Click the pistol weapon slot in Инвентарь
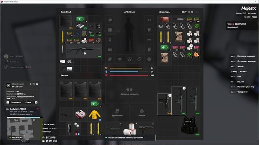 (x=164, y=104)
